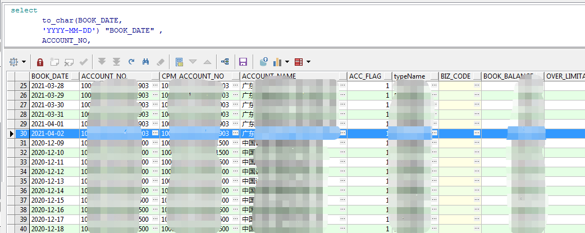Click date cell 2020-12-18
This screenshot has height=233, width=585.
(54, 229)
